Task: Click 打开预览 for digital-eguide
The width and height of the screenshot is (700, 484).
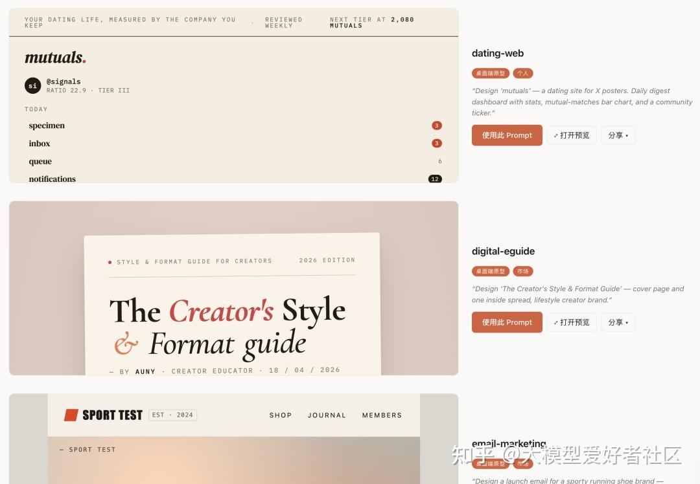Action: tap(572, 322)
